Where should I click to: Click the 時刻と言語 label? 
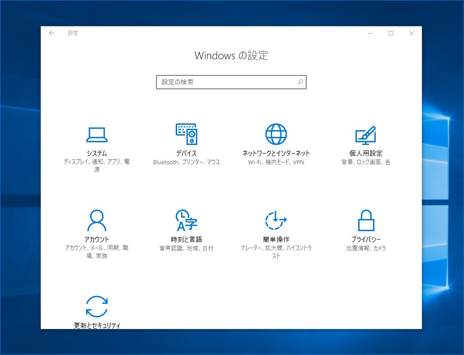click(x=186, y=239)
